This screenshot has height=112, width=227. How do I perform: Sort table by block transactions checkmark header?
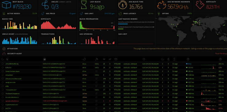coord(162,59)
